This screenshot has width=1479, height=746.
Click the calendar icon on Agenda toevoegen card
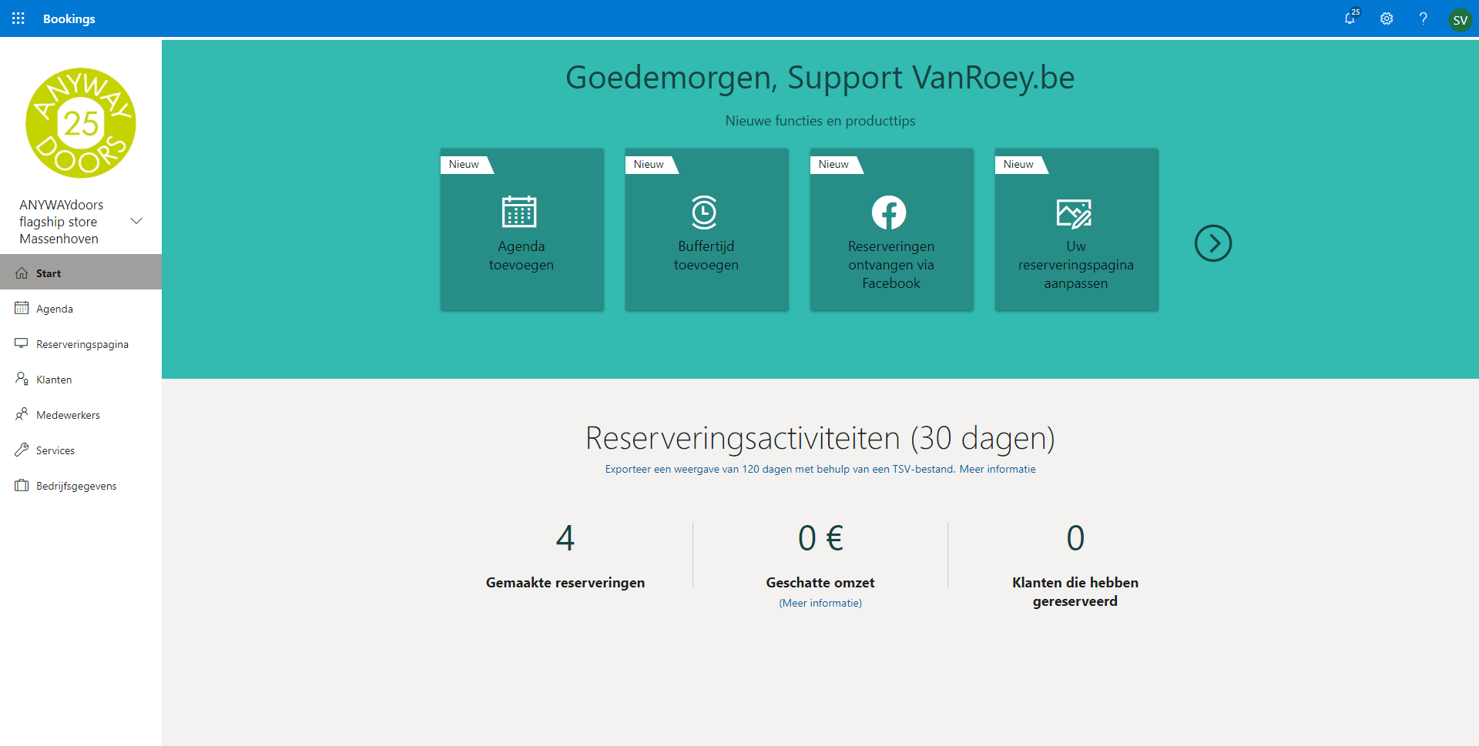pos(519,212)
